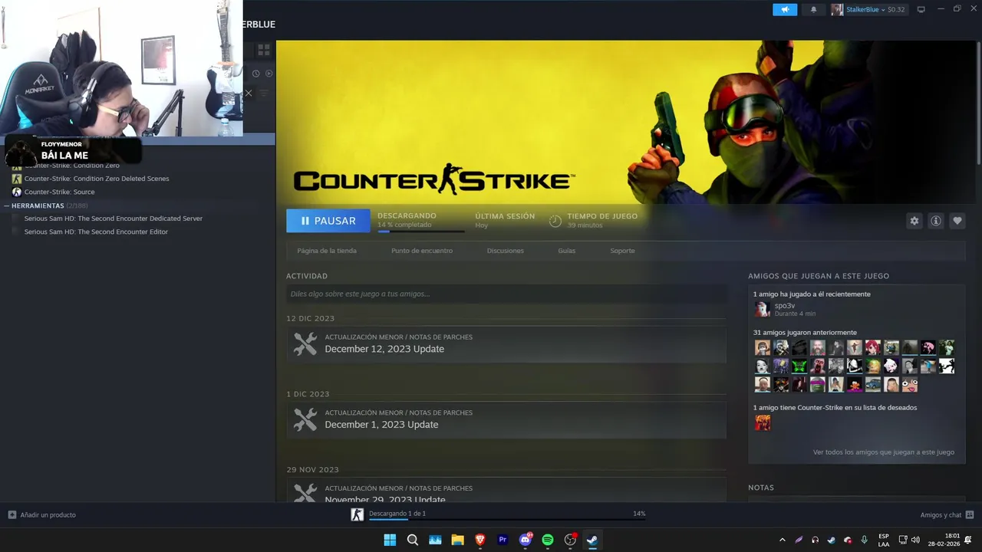Click the microphone tray icon
This screenshot has width=982, height=552.
[x=864, y=540]
